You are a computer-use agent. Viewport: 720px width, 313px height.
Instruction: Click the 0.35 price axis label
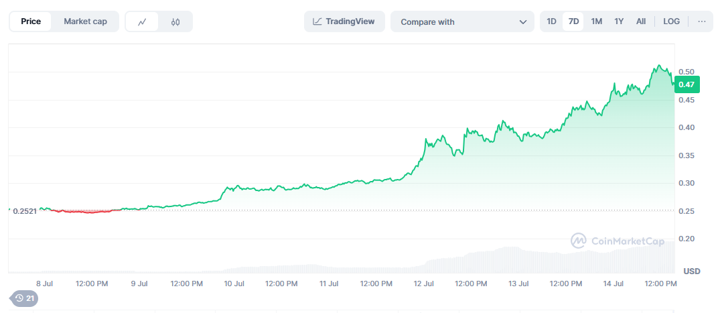(x=686, y=155)
